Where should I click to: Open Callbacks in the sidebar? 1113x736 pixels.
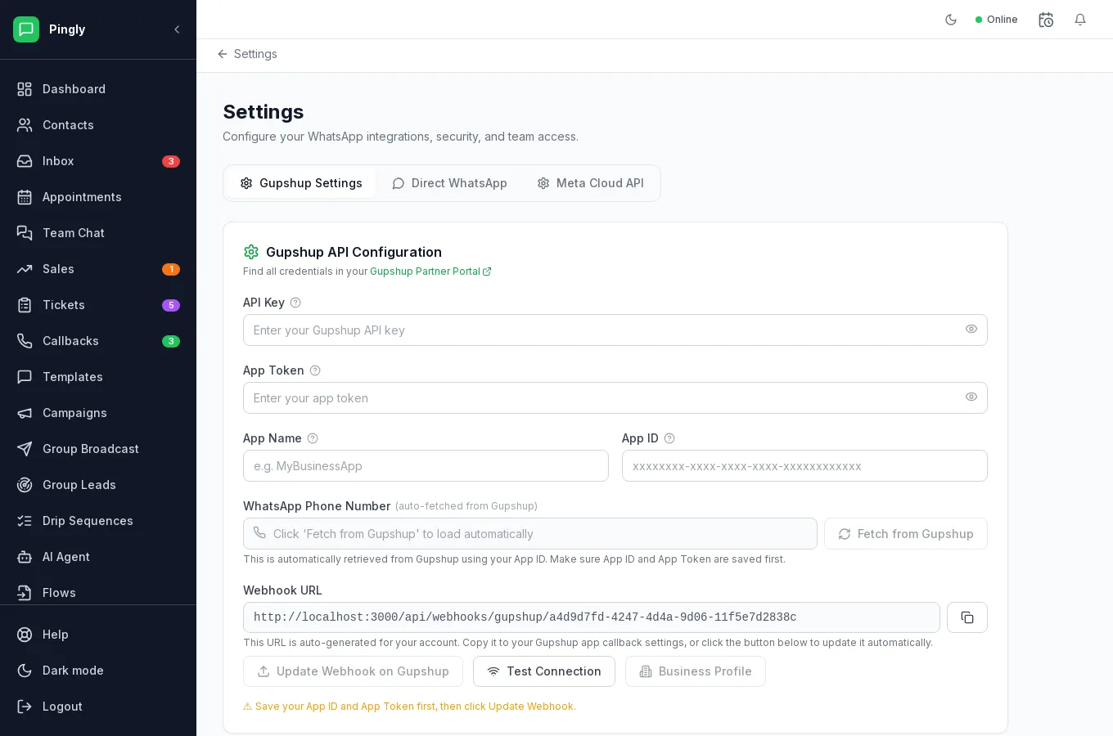[98, 341]
